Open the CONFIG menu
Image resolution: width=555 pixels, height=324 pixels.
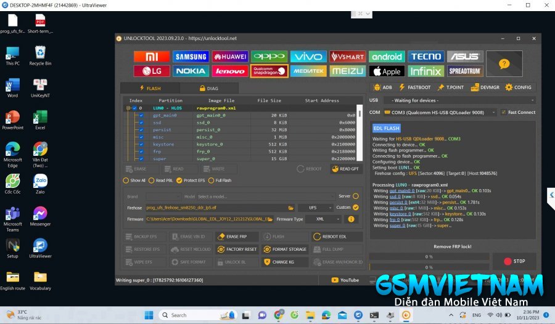click(x=518, y=87)
